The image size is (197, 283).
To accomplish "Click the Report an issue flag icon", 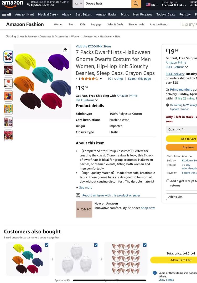I will pyautogui.click(x=78, y=195).
